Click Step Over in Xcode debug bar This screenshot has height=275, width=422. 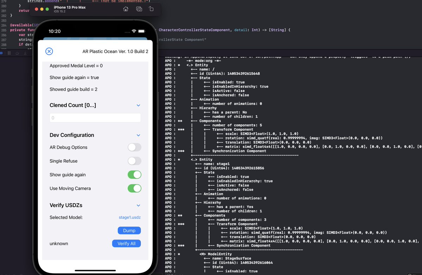17,53
